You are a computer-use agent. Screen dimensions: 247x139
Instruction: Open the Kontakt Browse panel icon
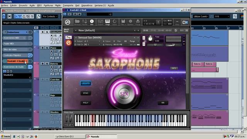[77, 22]
